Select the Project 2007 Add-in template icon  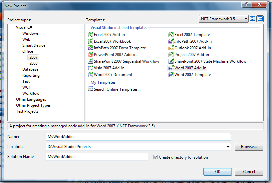coord(171,55)
